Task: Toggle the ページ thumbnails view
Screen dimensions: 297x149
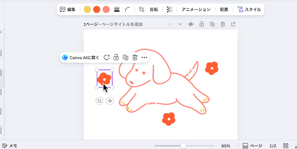Action: point(252,146)
